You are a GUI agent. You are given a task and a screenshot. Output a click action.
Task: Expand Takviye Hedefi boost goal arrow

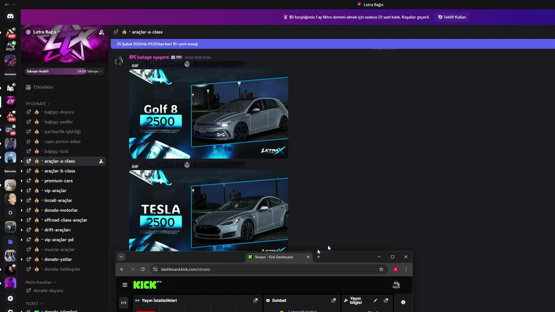click(101, 71)
